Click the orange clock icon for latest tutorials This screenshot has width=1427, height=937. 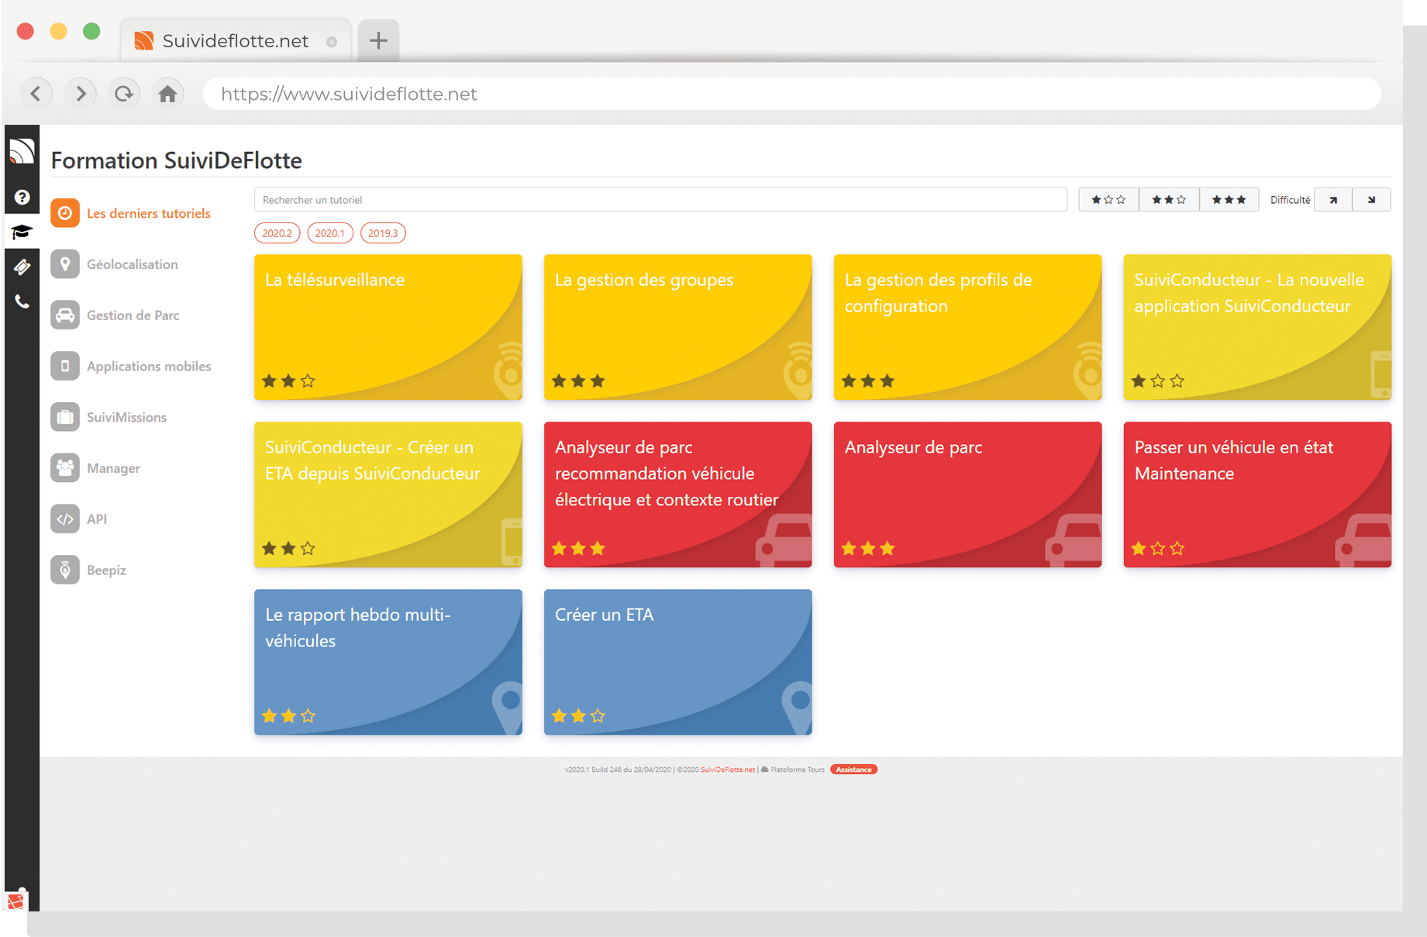click(x=65, y=213)
